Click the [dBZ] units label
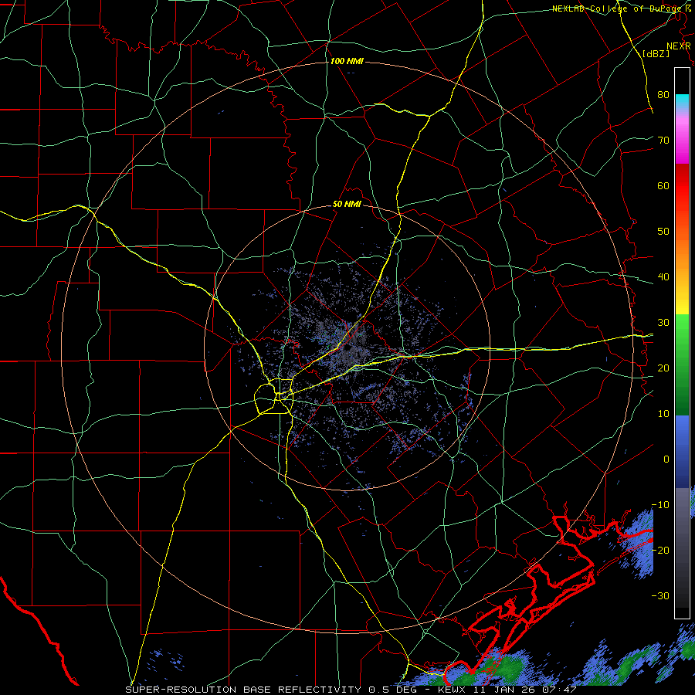The height and width of the screenshot is (695, 695). click(656, 53)
